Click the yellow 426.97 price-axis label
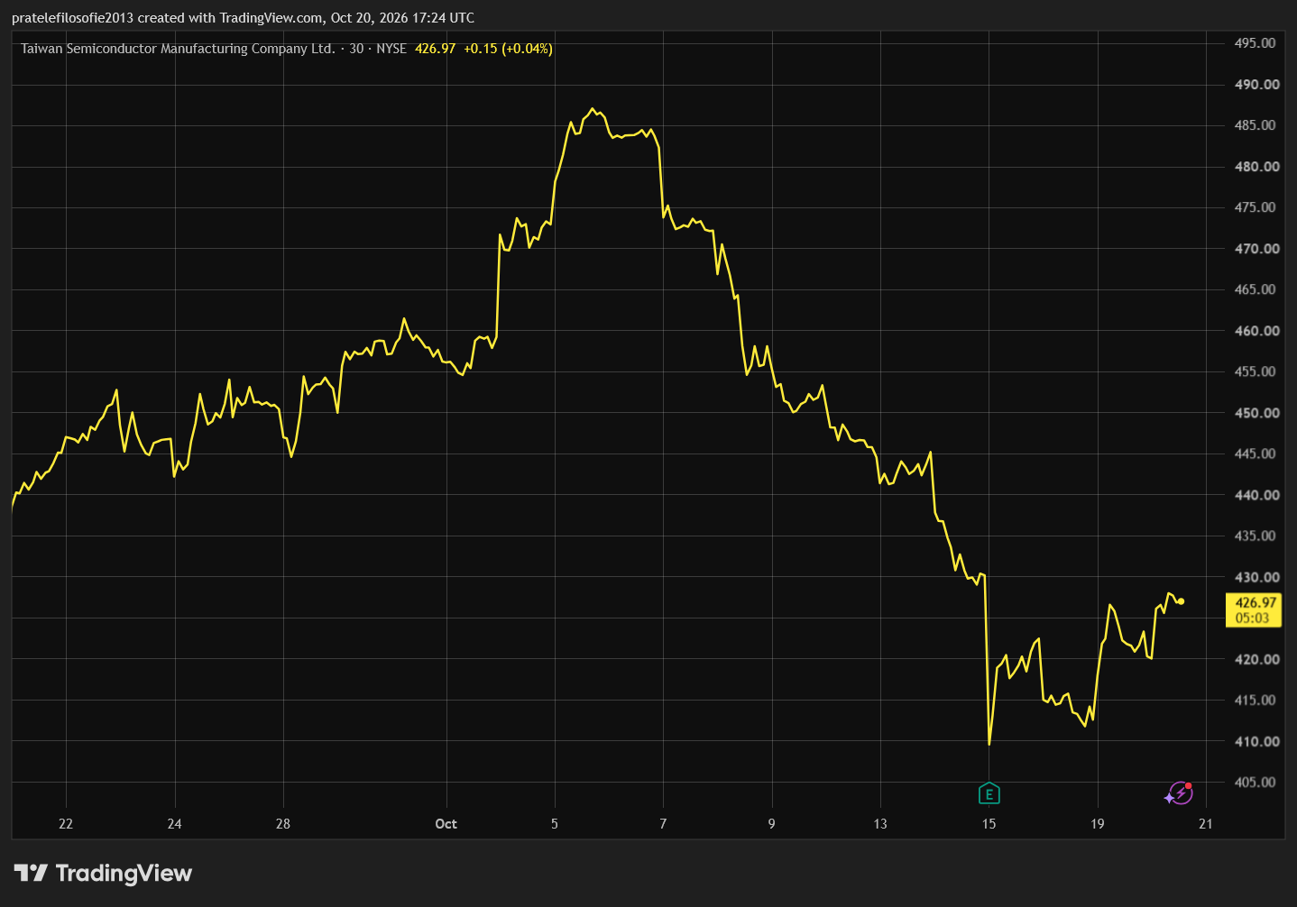The image size is (1297, 907). pyautogui.click(x=1256, y=602)
